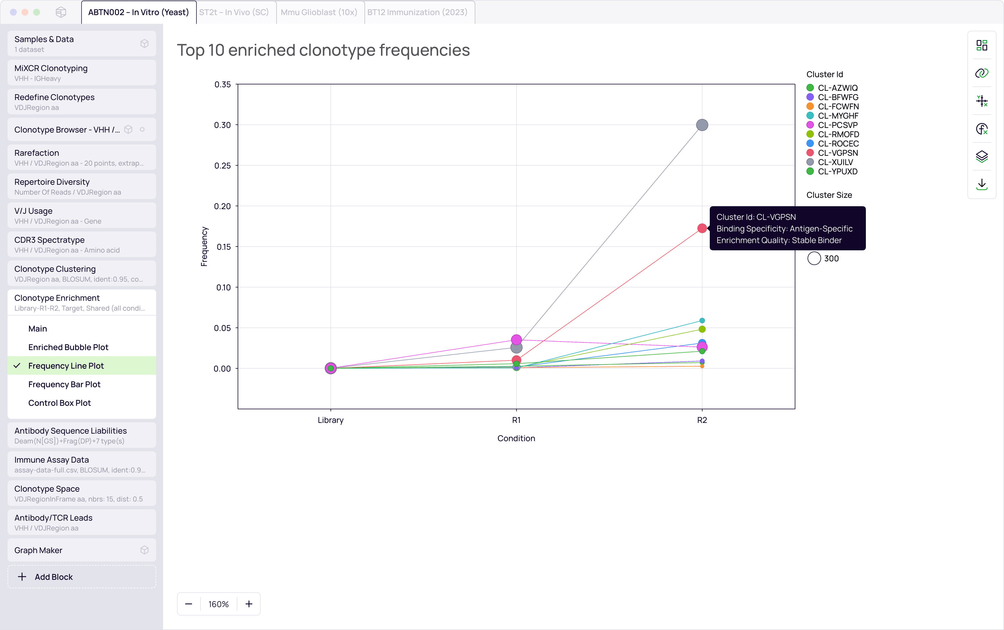Click the projects cube icon in title bar
Screen dimensions: 1004x630
[x=61, y=12]
